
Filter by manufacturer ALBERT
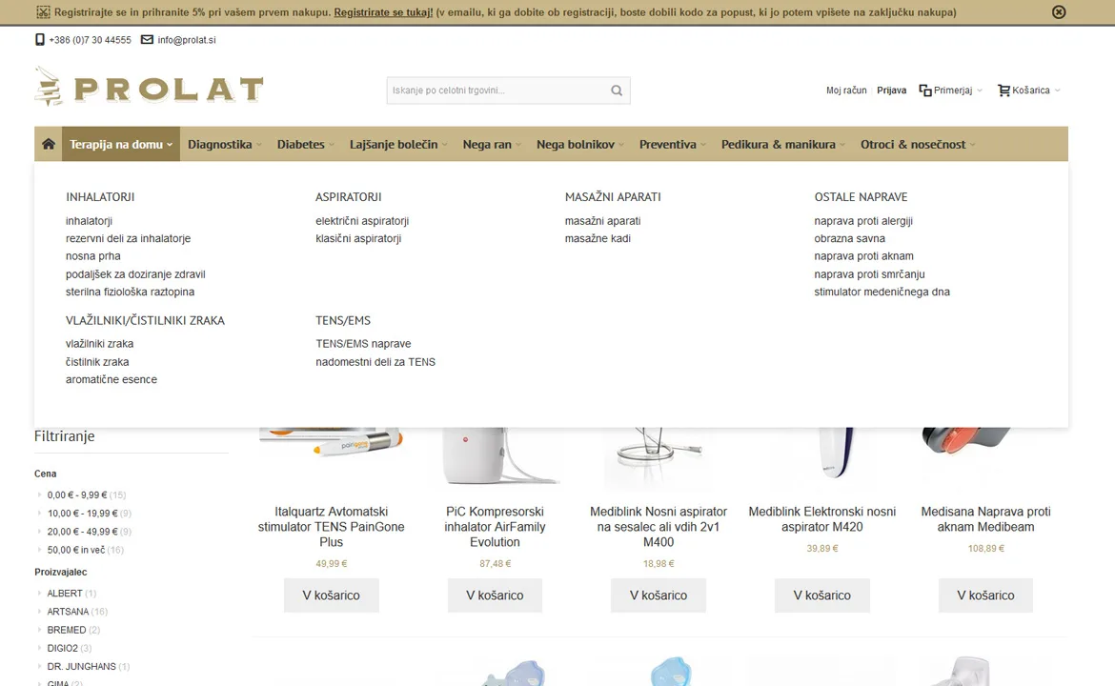coord(65,594)
